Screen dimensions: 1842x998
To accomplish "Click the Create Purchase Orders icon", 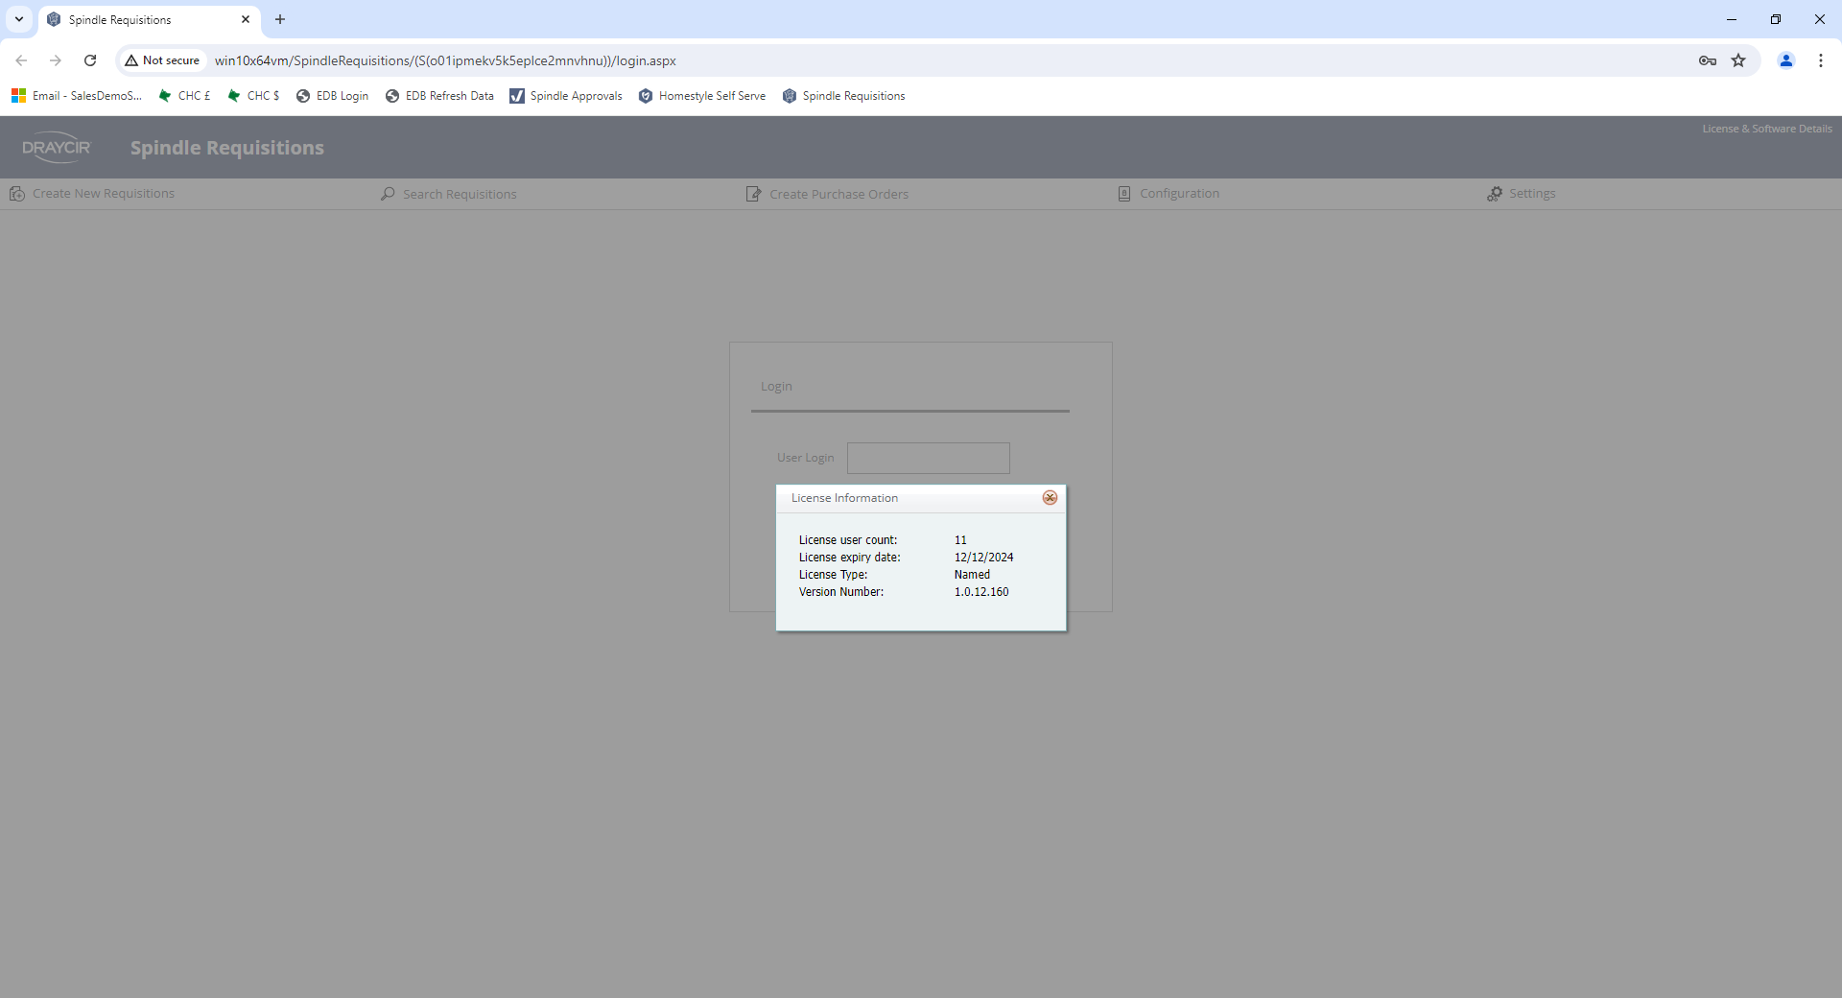I will pyautogui.click(x=754, y=194).
